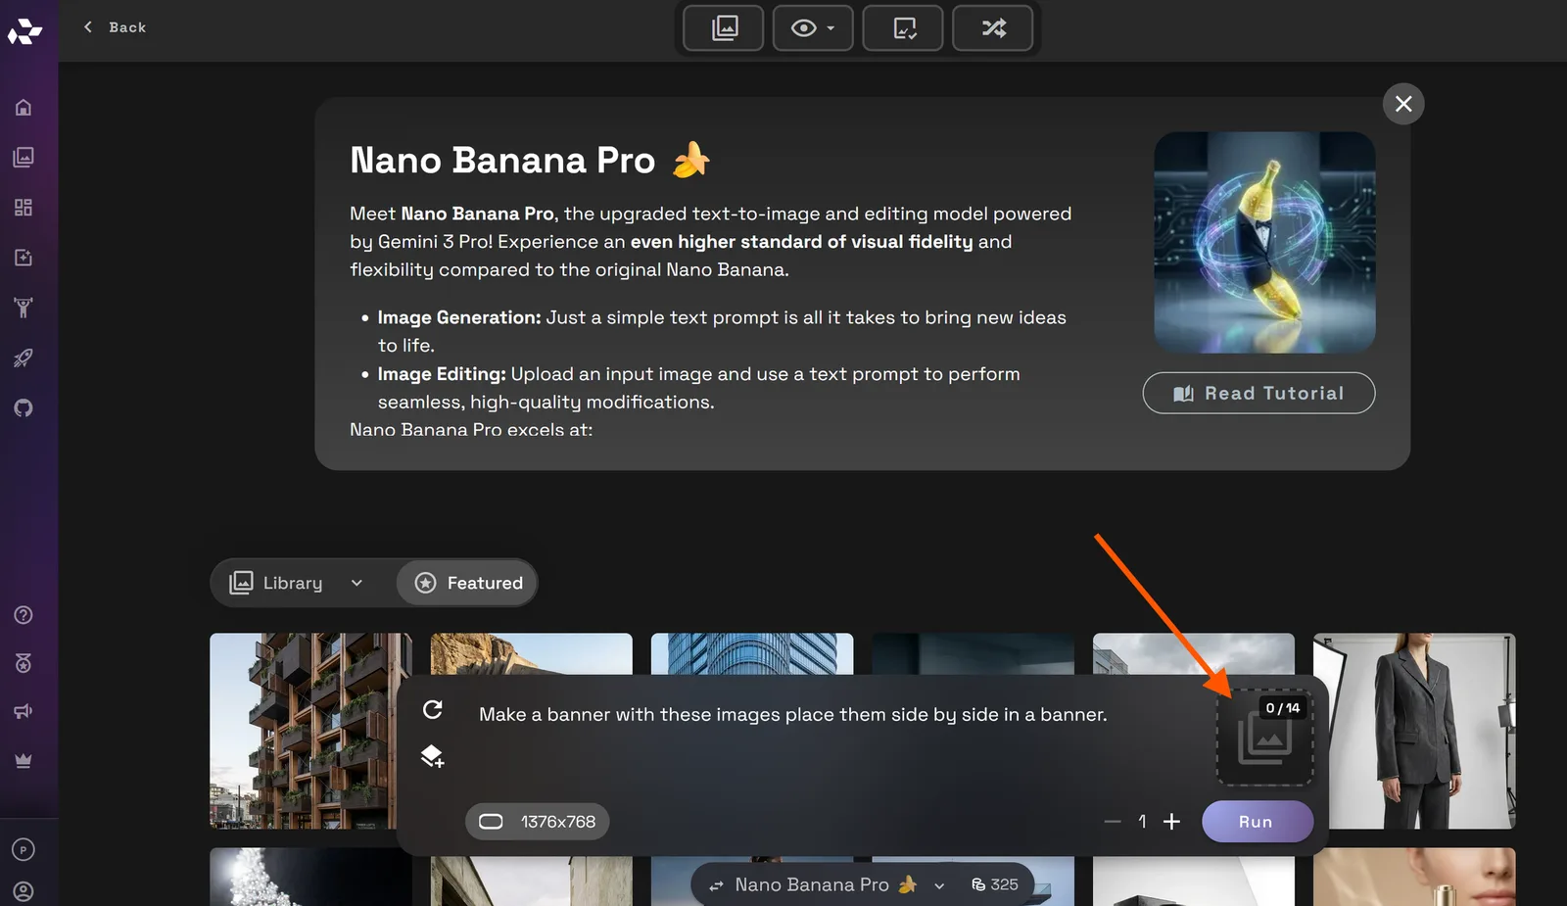The height and width of the screenshot is (906, 1567).
Task: Open the 0/14 image upload slot
Action: (1264, 738)
